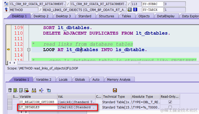
Task: Click the Absolute Type column header
Action: [x=146, y=96]
